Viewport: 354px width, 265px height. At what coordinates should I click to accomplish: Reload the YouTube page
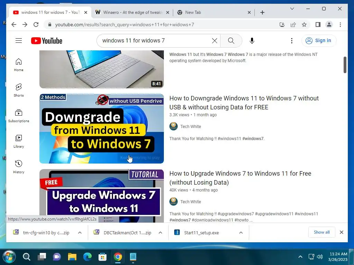36,24
